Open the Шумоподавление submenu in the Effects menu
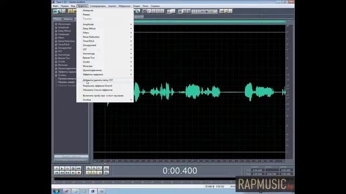The height and width of the screenshot is (194, 346). (x=105, y=71)
